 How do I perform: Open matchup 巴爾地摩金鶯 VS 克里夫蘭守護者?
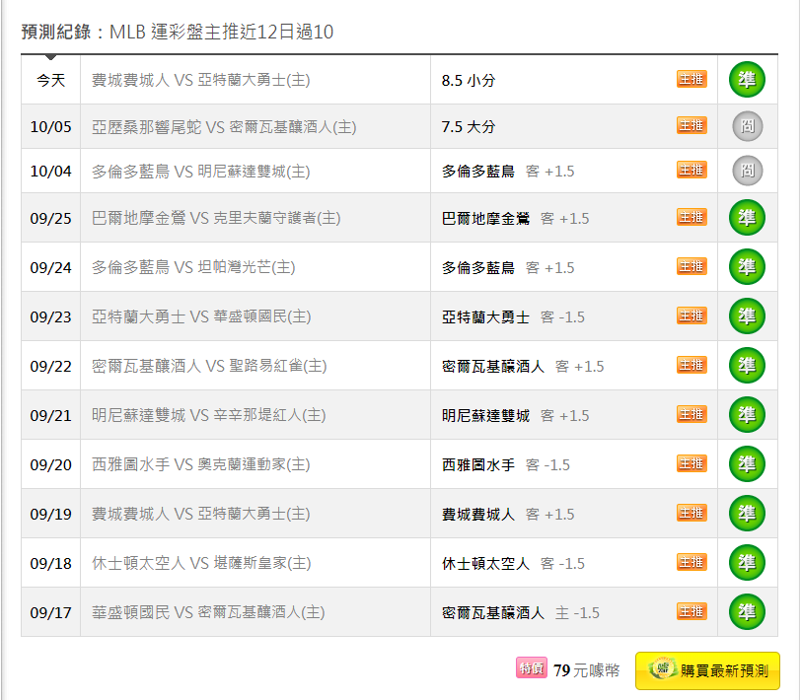pos(216,218)
